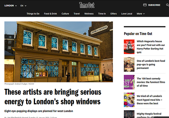Open the meal kits article thumbnail

point(129,100)
